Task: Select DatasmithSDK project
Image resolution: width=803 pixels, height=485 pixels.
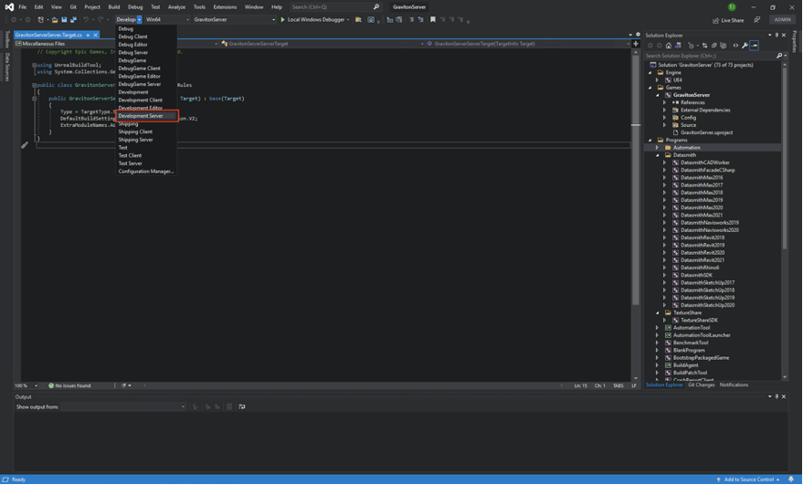Action: [696, 275]
